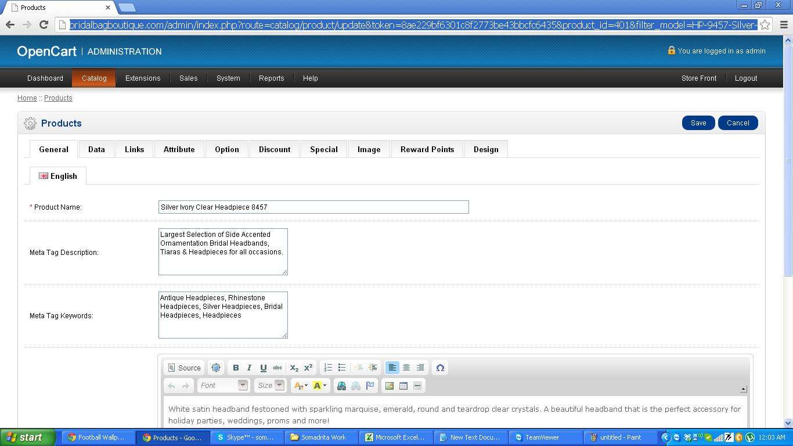Click the Home breadcrumb link
This screenshot has width=793, height=446.
tap(27, 98)
